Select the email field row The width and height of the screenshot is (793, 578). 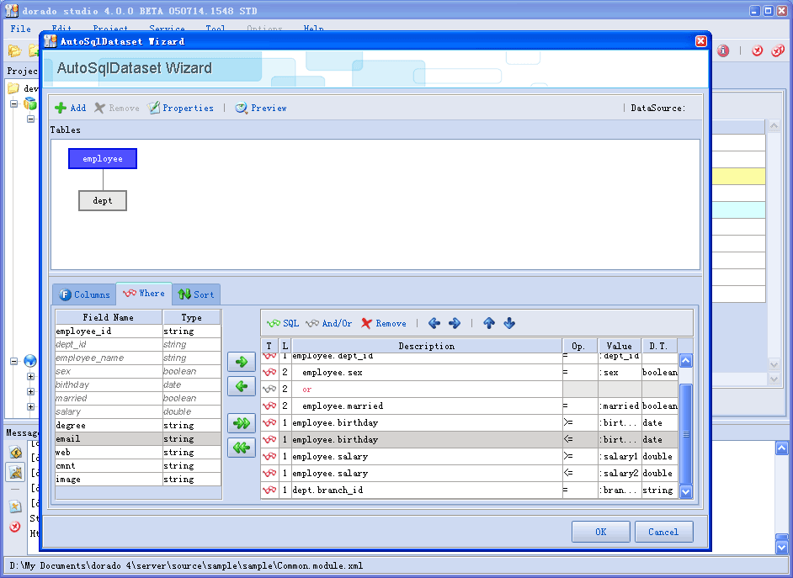(x=138, y=438)
